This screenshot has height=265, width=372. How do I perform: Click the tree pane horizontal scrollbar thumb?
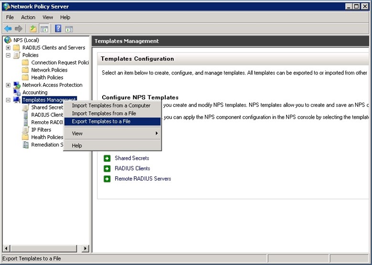click(43, 249)
